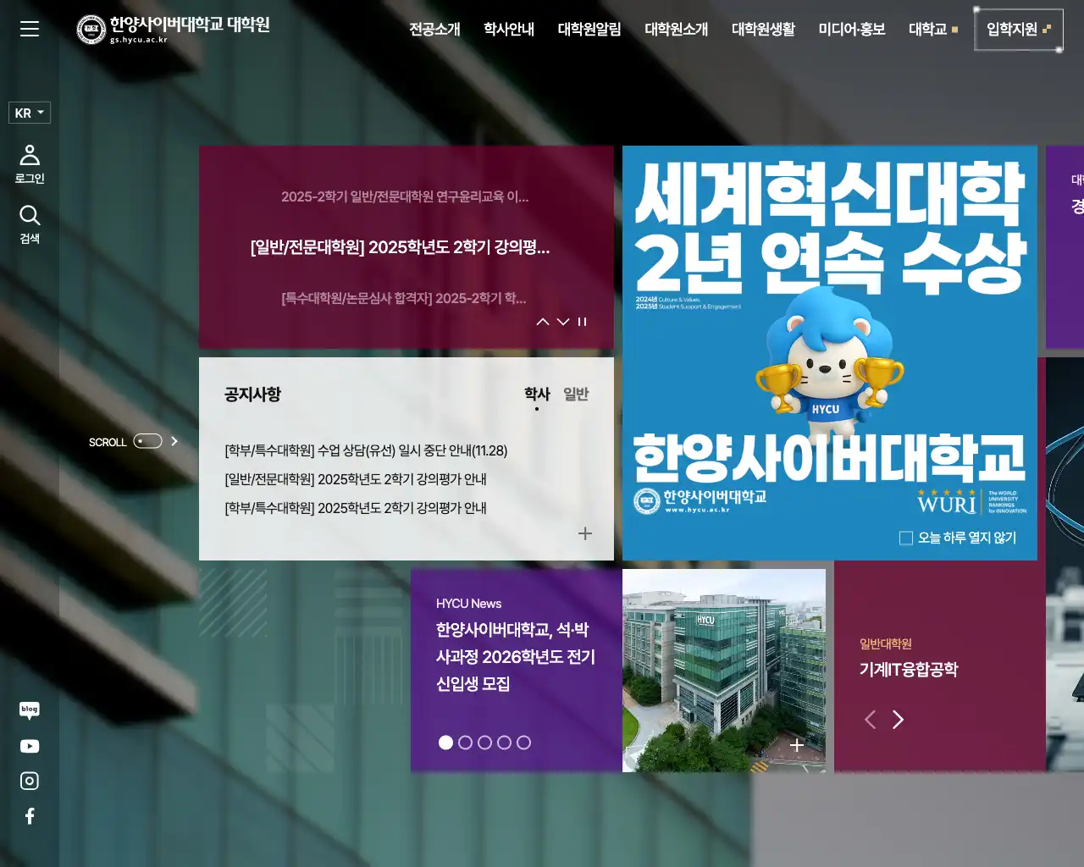Open the Instagram page icon
Viewport: 1084px width, 867px height.
pyautogui.click(x=30, y=781)
